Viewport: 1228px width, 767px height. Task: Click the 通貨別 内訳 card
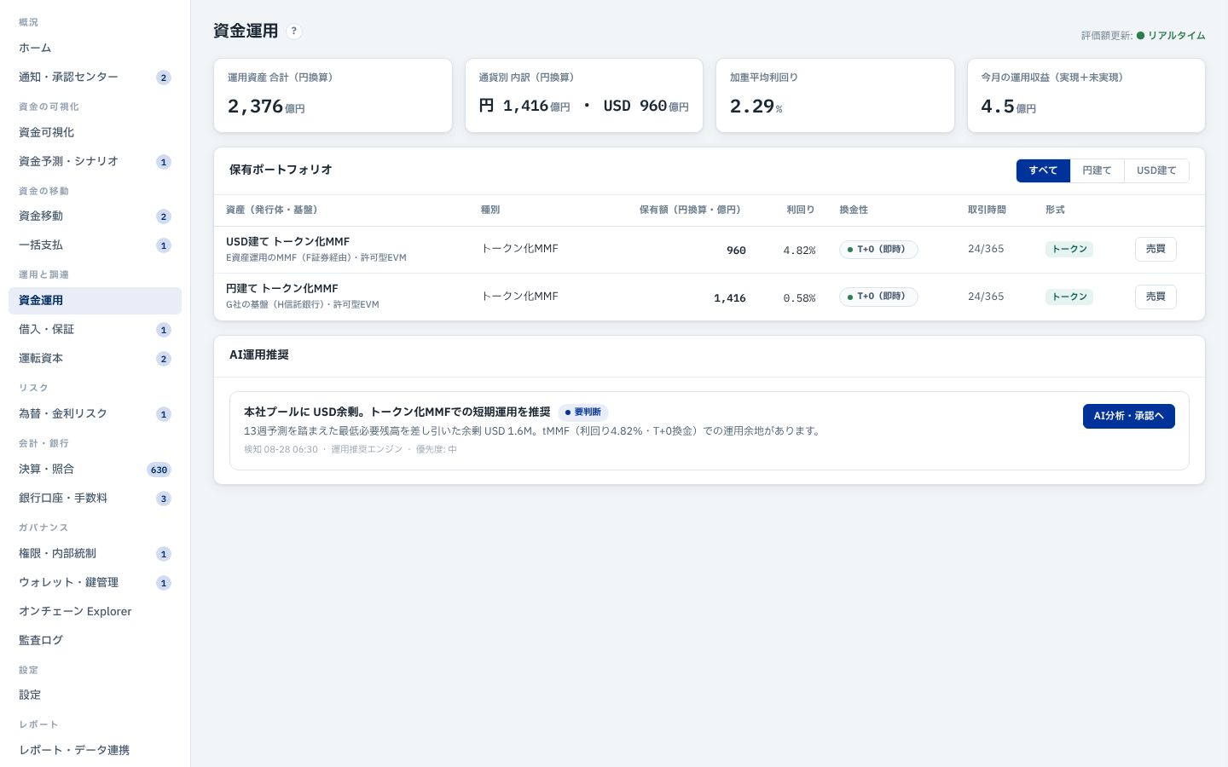584,95
